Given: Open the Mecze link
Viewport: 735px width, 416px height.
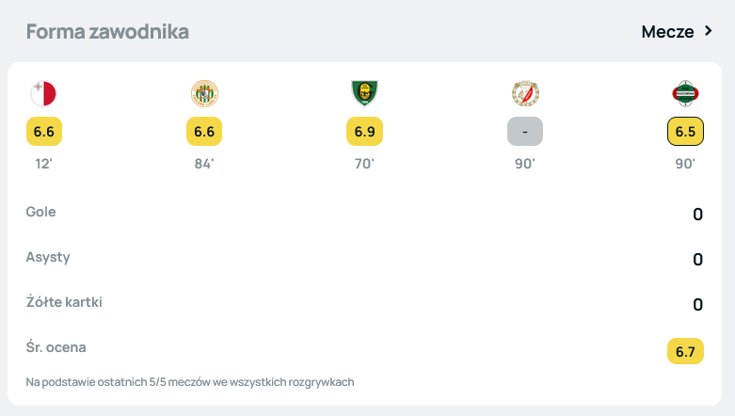Looking at the screenshot, I should pos(667,31).
